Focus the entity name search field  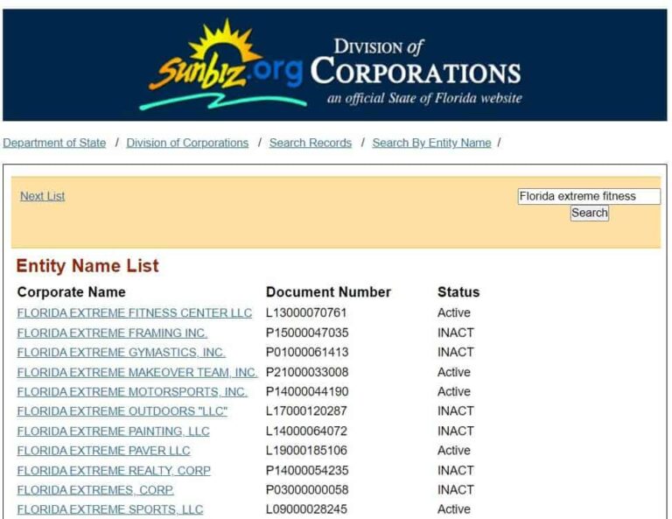[588, 196]
